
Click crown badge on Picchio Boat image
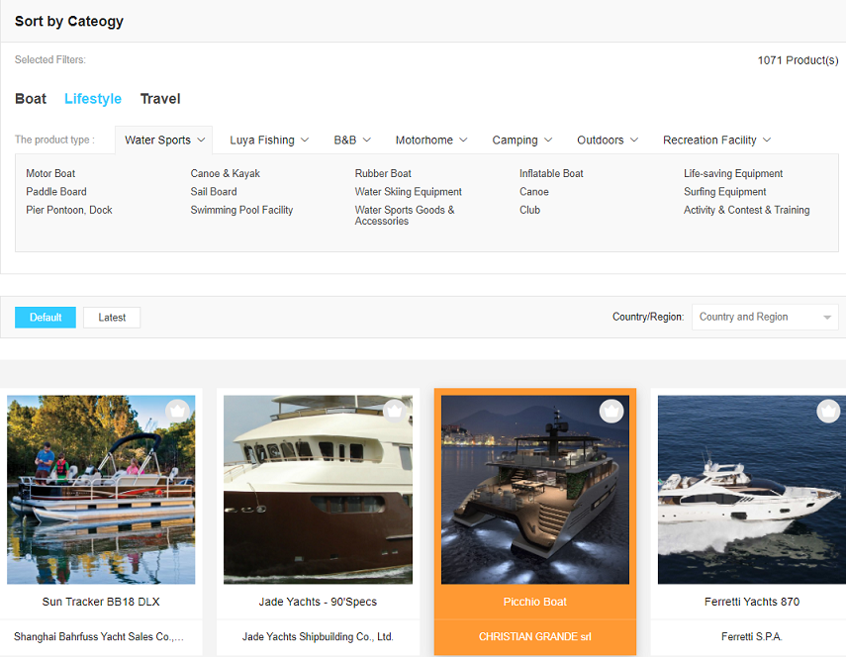(x=611, y=411)
